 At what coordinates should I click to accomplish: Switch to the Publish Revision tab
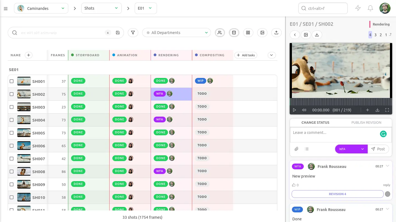pyautogui.click(x=366, y=123)
